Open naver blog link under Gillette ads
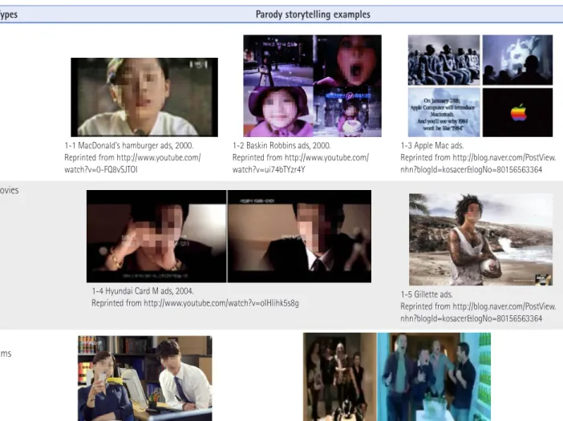This screenshot has height=421, width=563. coord(478,312)
